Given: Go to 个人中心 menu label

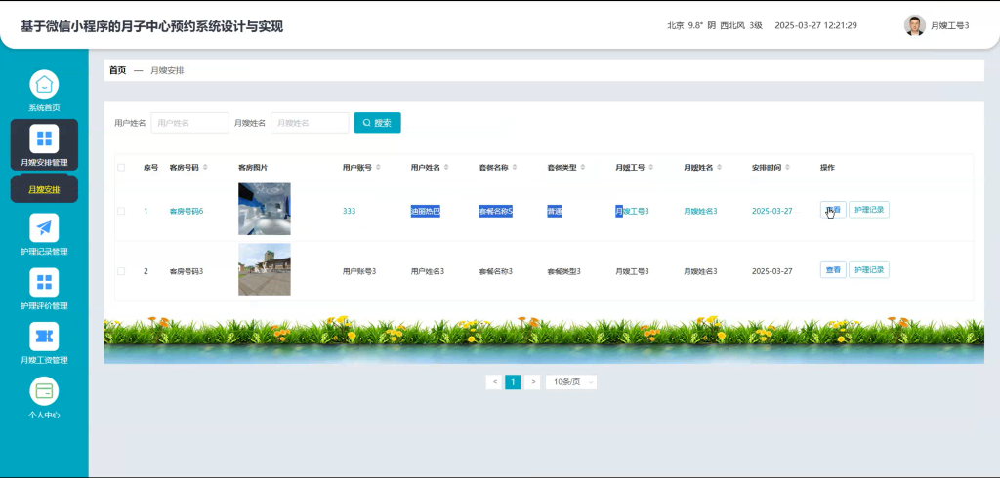Looking at the screenshot, I should pos(44,415).
